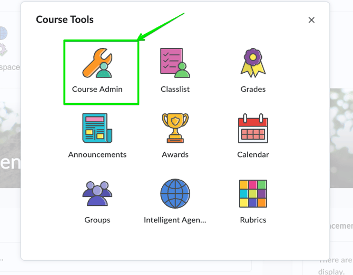This screenshot has height=275, width=353.
Task: Click the Rubrics text label
Action: (x=253, y=220)
